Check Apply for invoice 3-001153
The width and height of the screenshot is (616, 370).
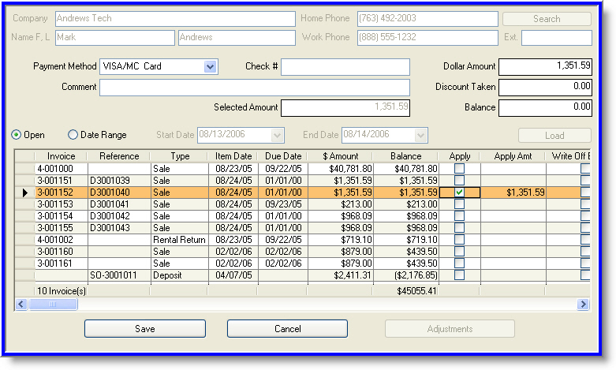coord(459,204)
